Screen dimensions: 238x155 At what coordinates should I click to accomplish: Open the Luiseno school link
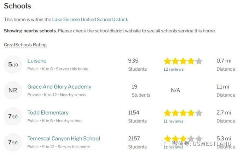tap(37, 61)
